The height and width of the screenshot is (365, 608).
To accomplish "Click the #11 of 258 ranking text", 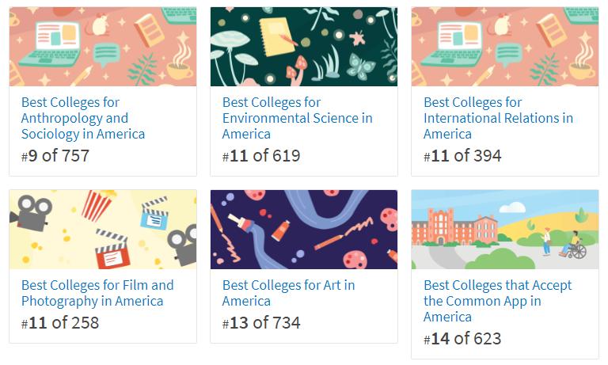I will pyautogui.click(x=60, y=323).
